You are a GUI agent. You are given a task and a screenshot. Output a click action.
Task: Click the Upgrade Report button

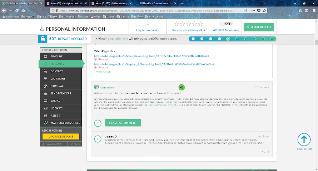61,136
